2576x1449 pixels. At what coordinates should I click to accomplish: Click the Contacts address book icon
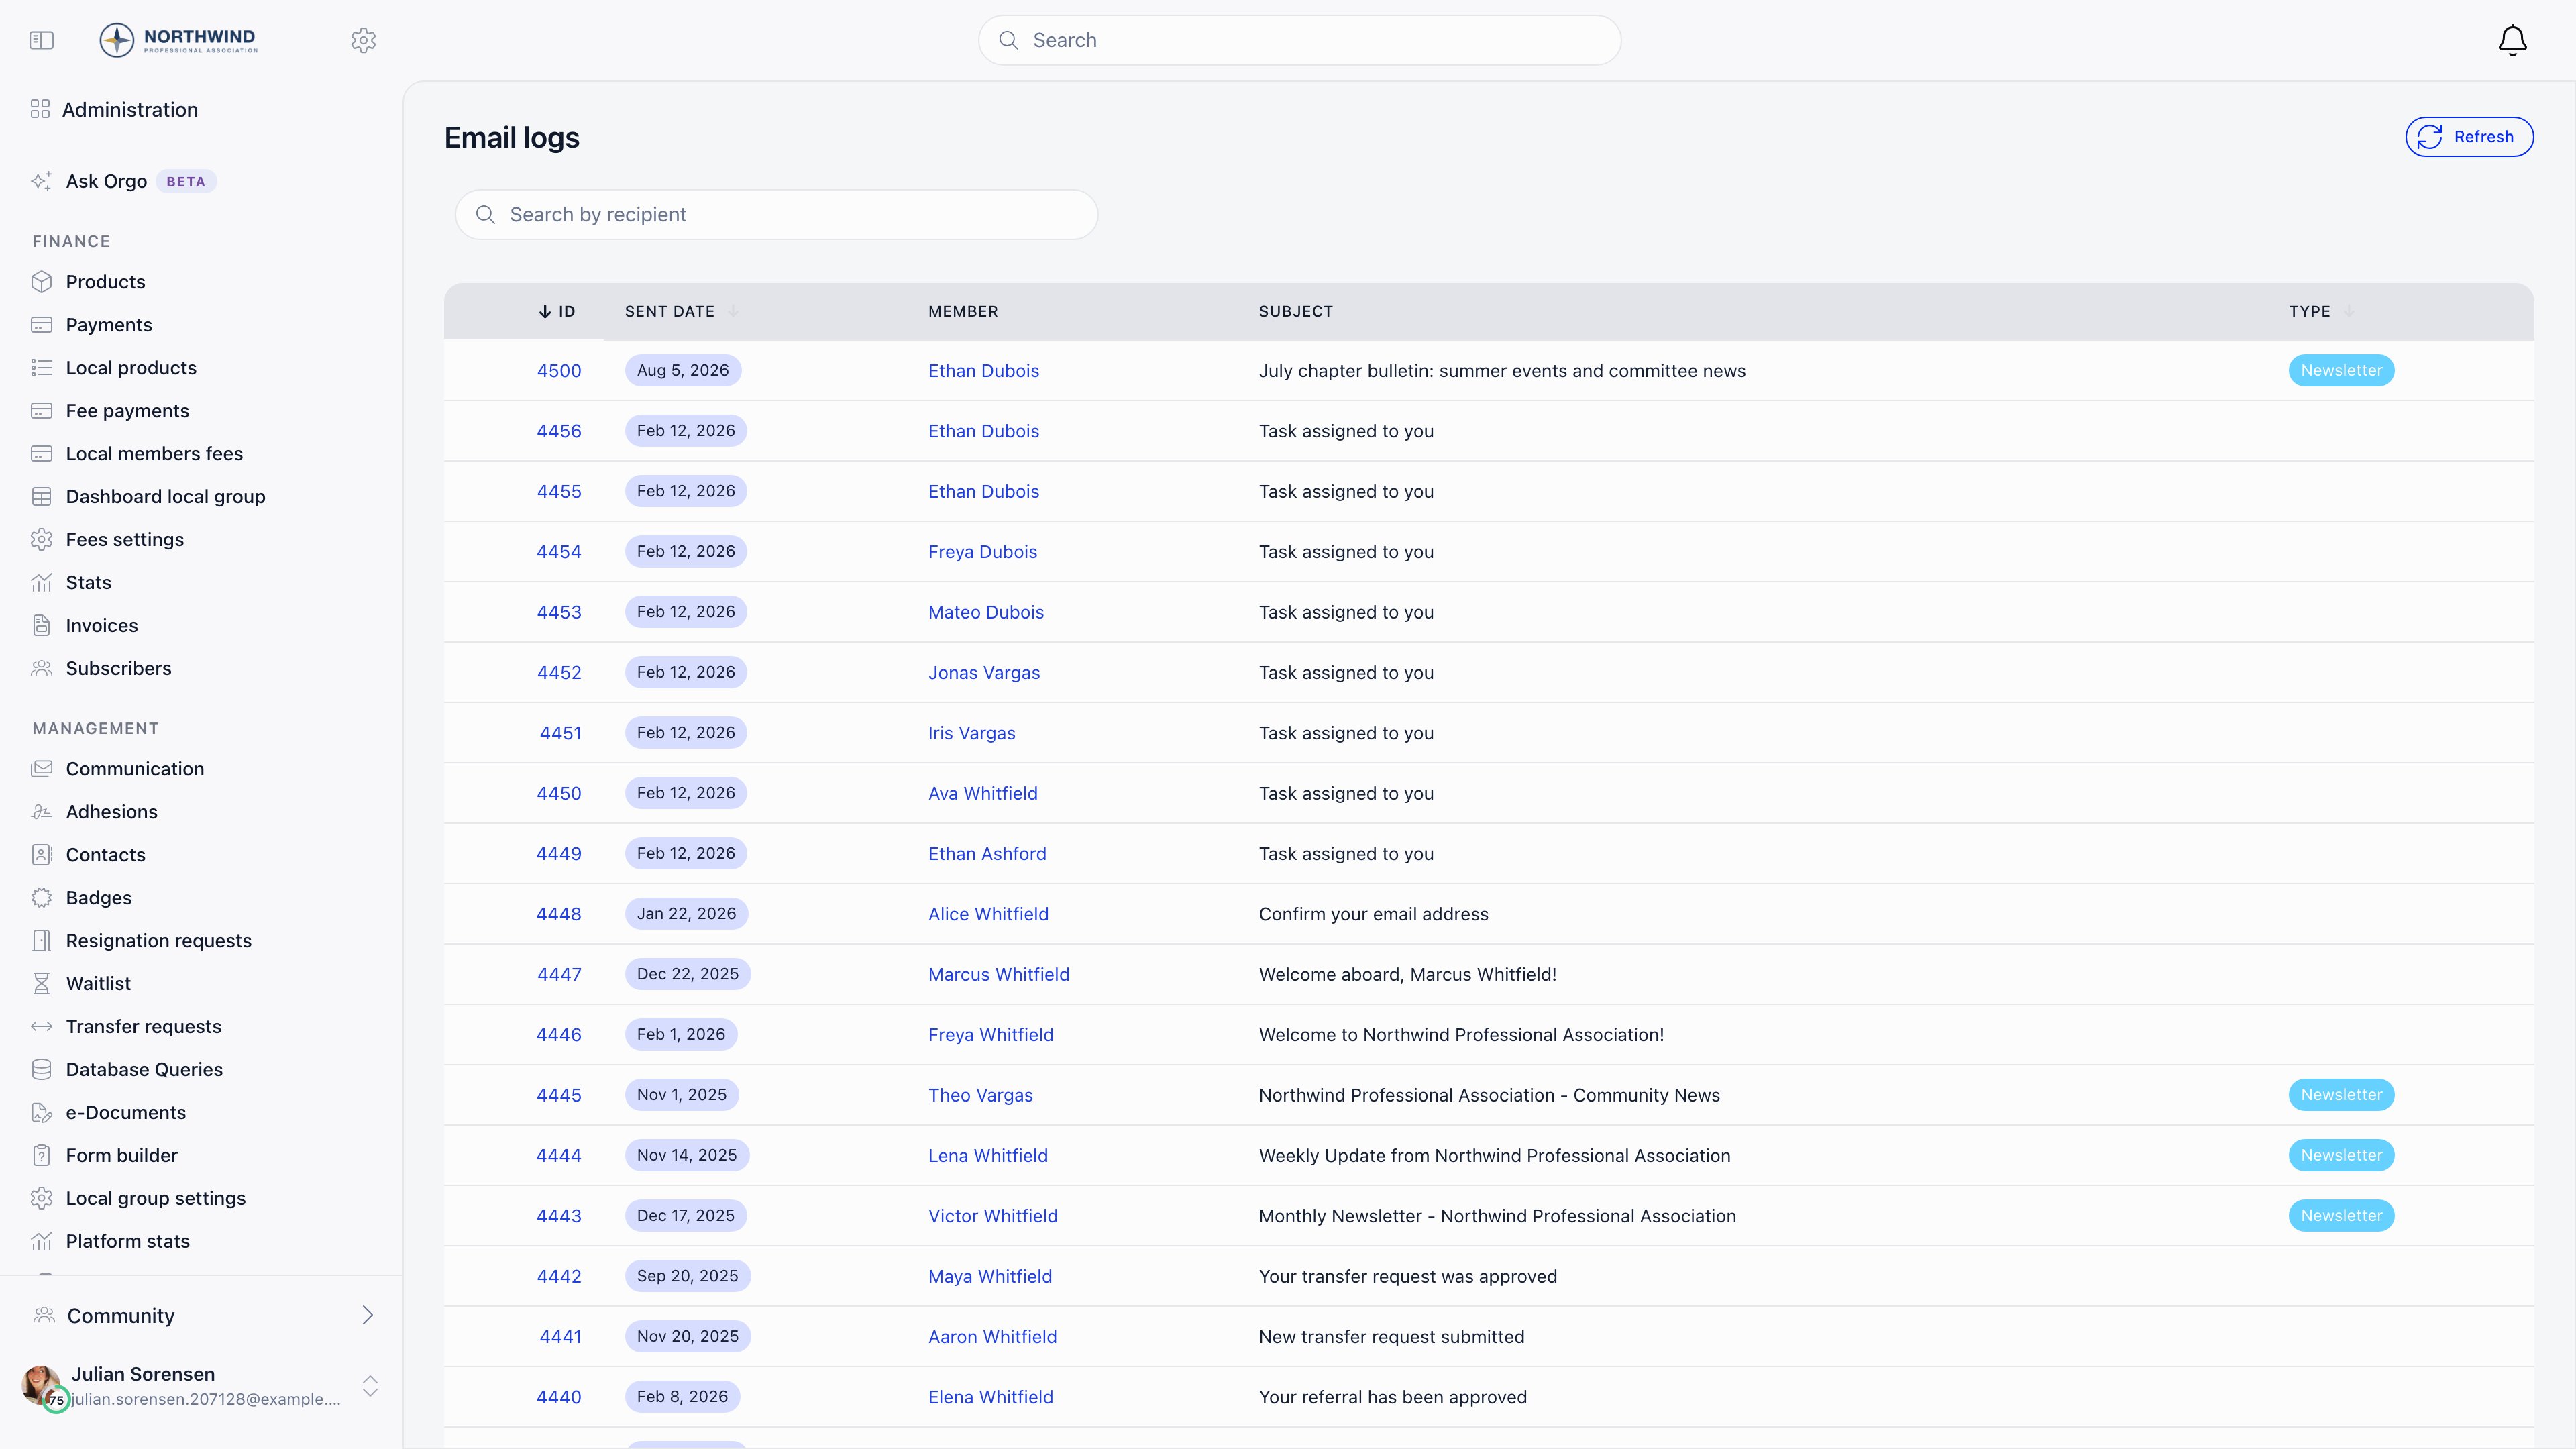tap(41, 855)
